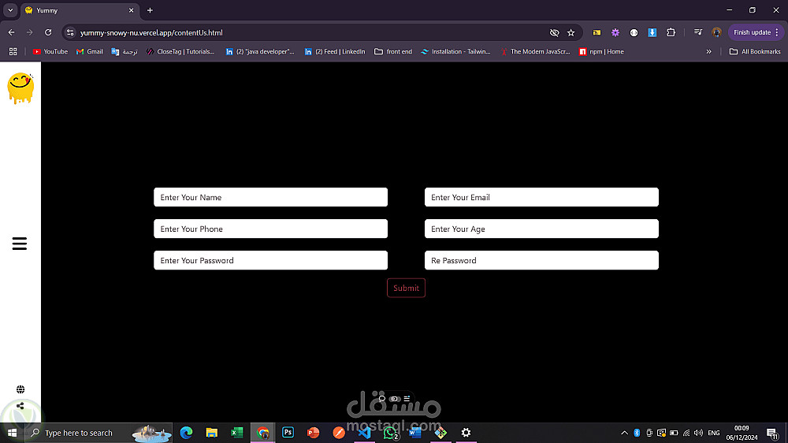Open the CloseTag Tutorials bookmark
The width and height of the screenshot is (788, 443).
click(180, 52)
